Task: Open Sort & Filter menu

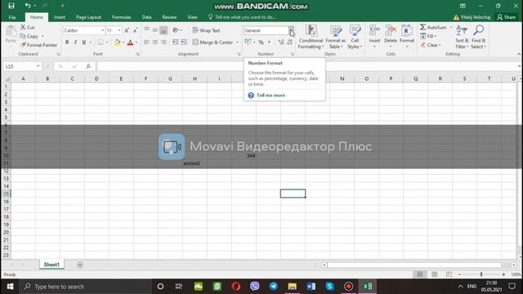Action: pos(462,37)
